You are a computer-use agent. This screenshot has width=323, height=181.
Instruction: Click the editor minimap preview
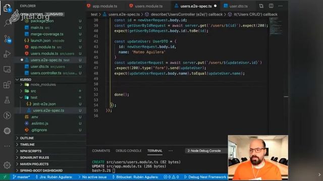point(276,27)
